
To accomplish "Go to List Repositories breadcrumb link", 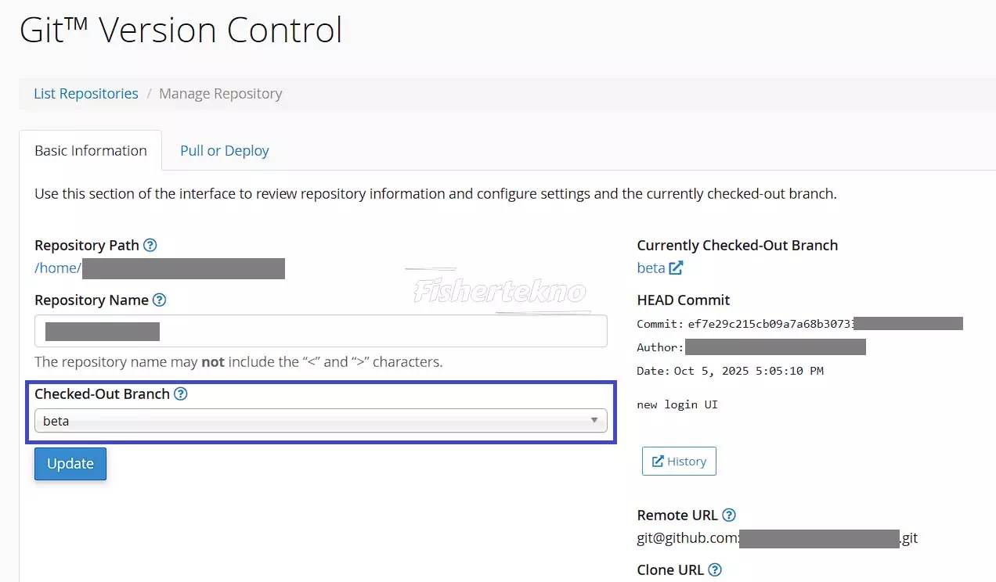I will click(x=86, y=94).
